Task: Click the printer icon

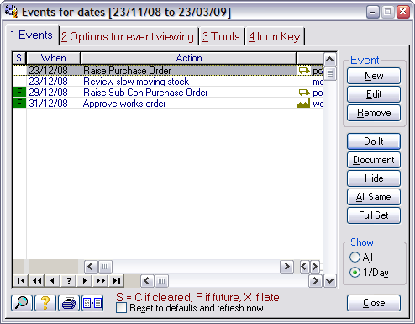Action: point(69,303)
